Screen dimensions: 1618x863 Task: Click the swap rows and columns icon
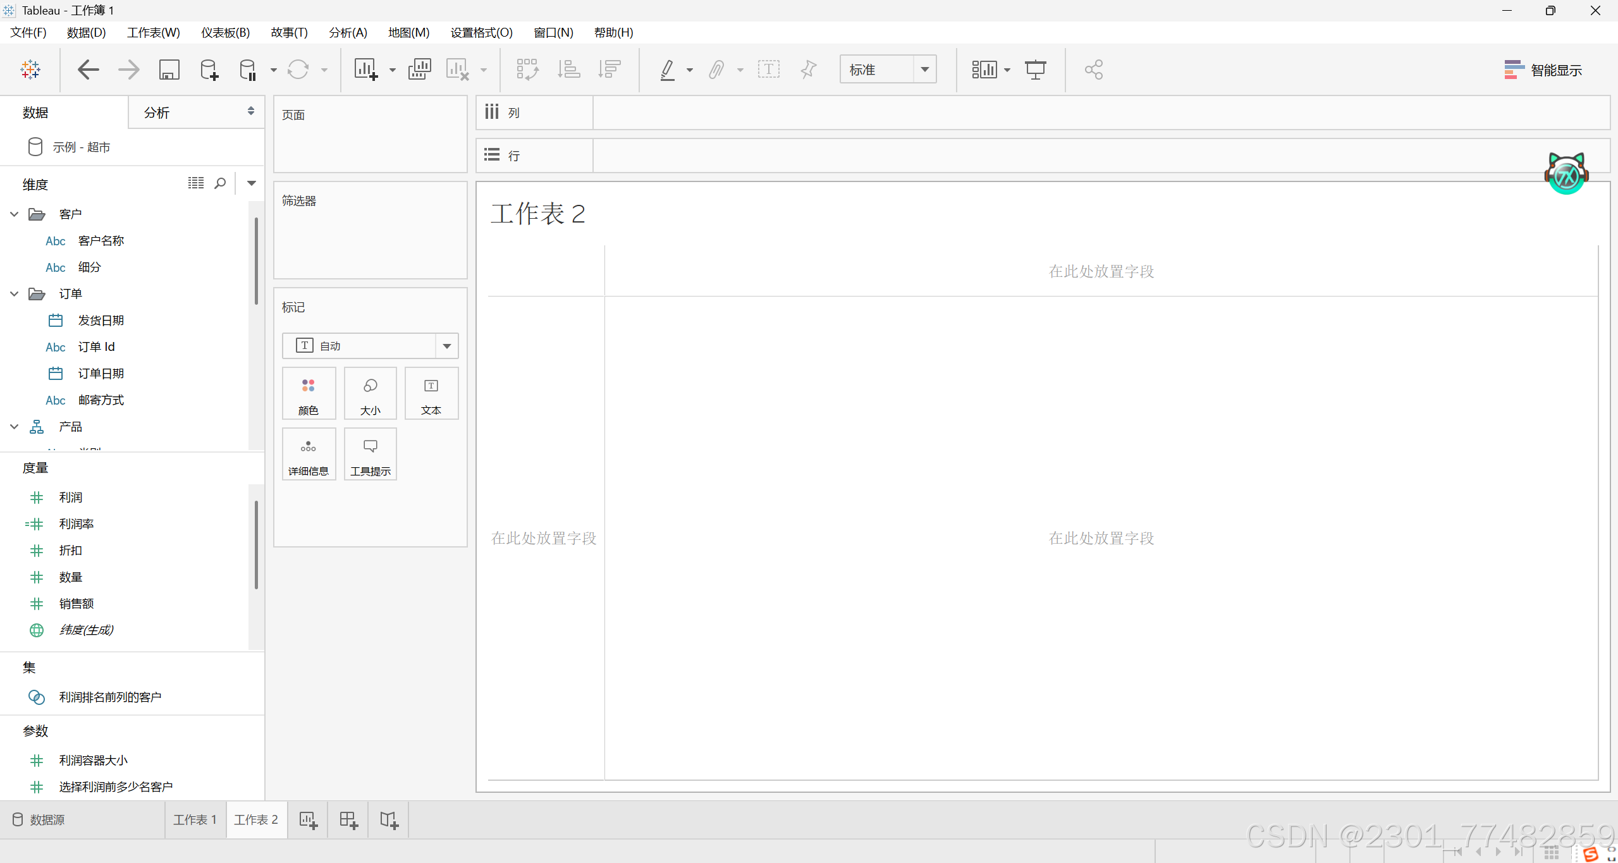[x=527, y=70]
